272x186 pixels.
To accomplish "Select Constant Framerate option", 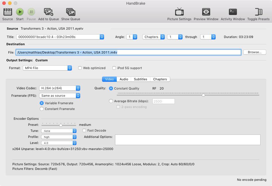I will [42, 109].
